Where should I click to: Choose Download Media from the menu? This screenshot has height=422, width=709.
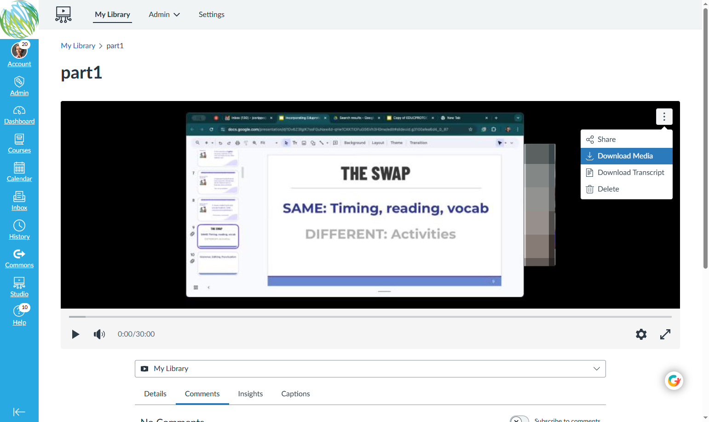point(627,156)
